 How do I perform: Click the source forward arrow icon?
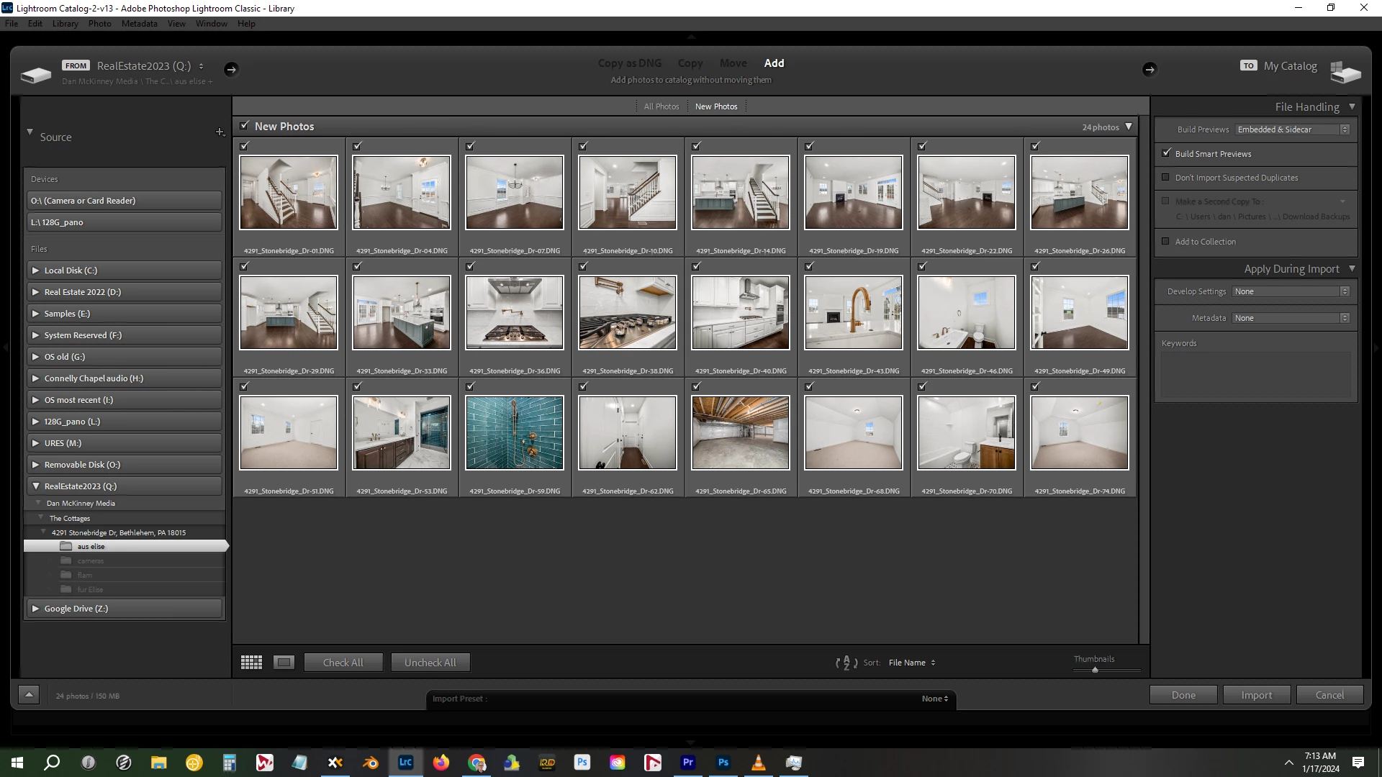tap(230, 69)
